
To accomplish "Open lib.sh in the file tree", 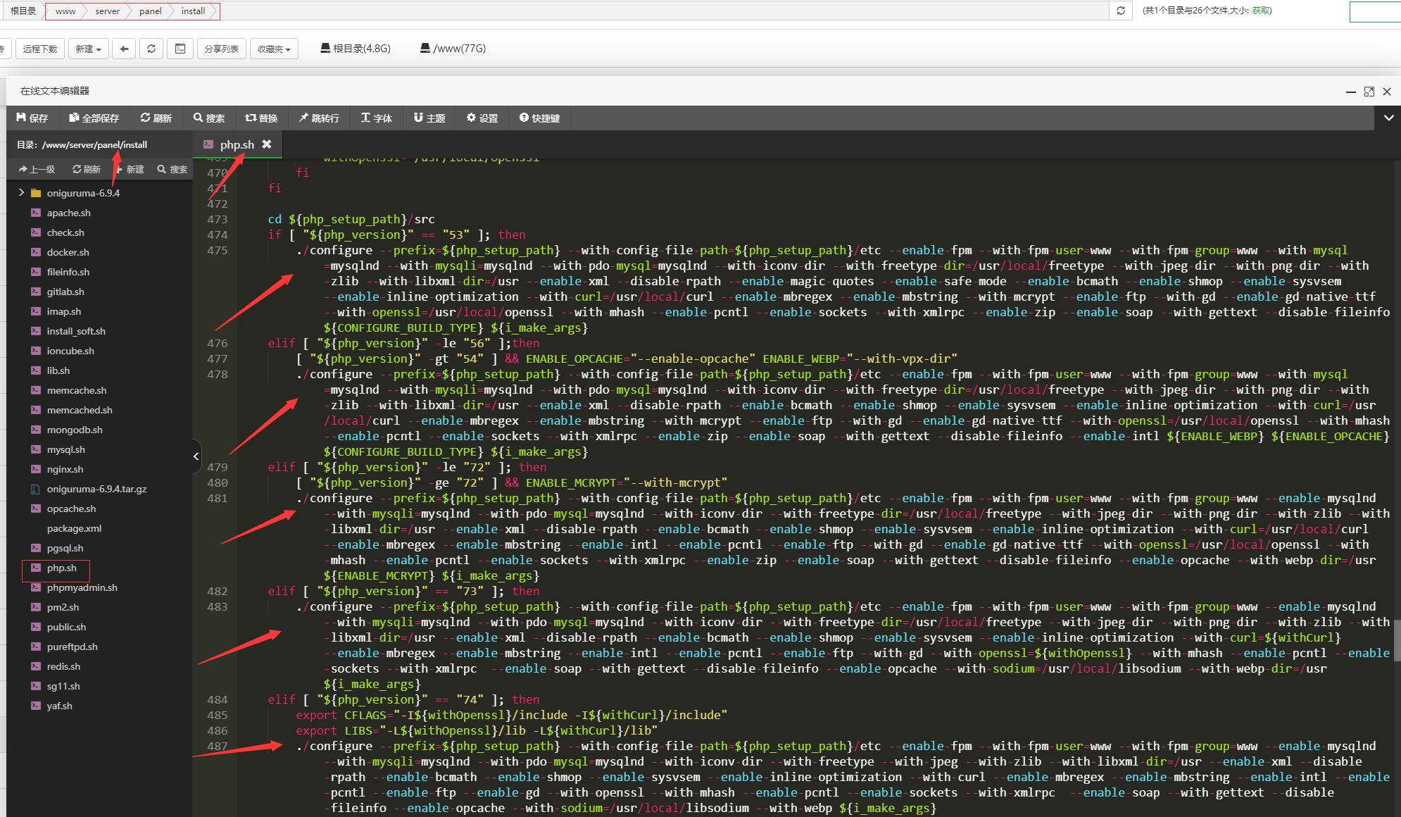I will click(58, 370).
